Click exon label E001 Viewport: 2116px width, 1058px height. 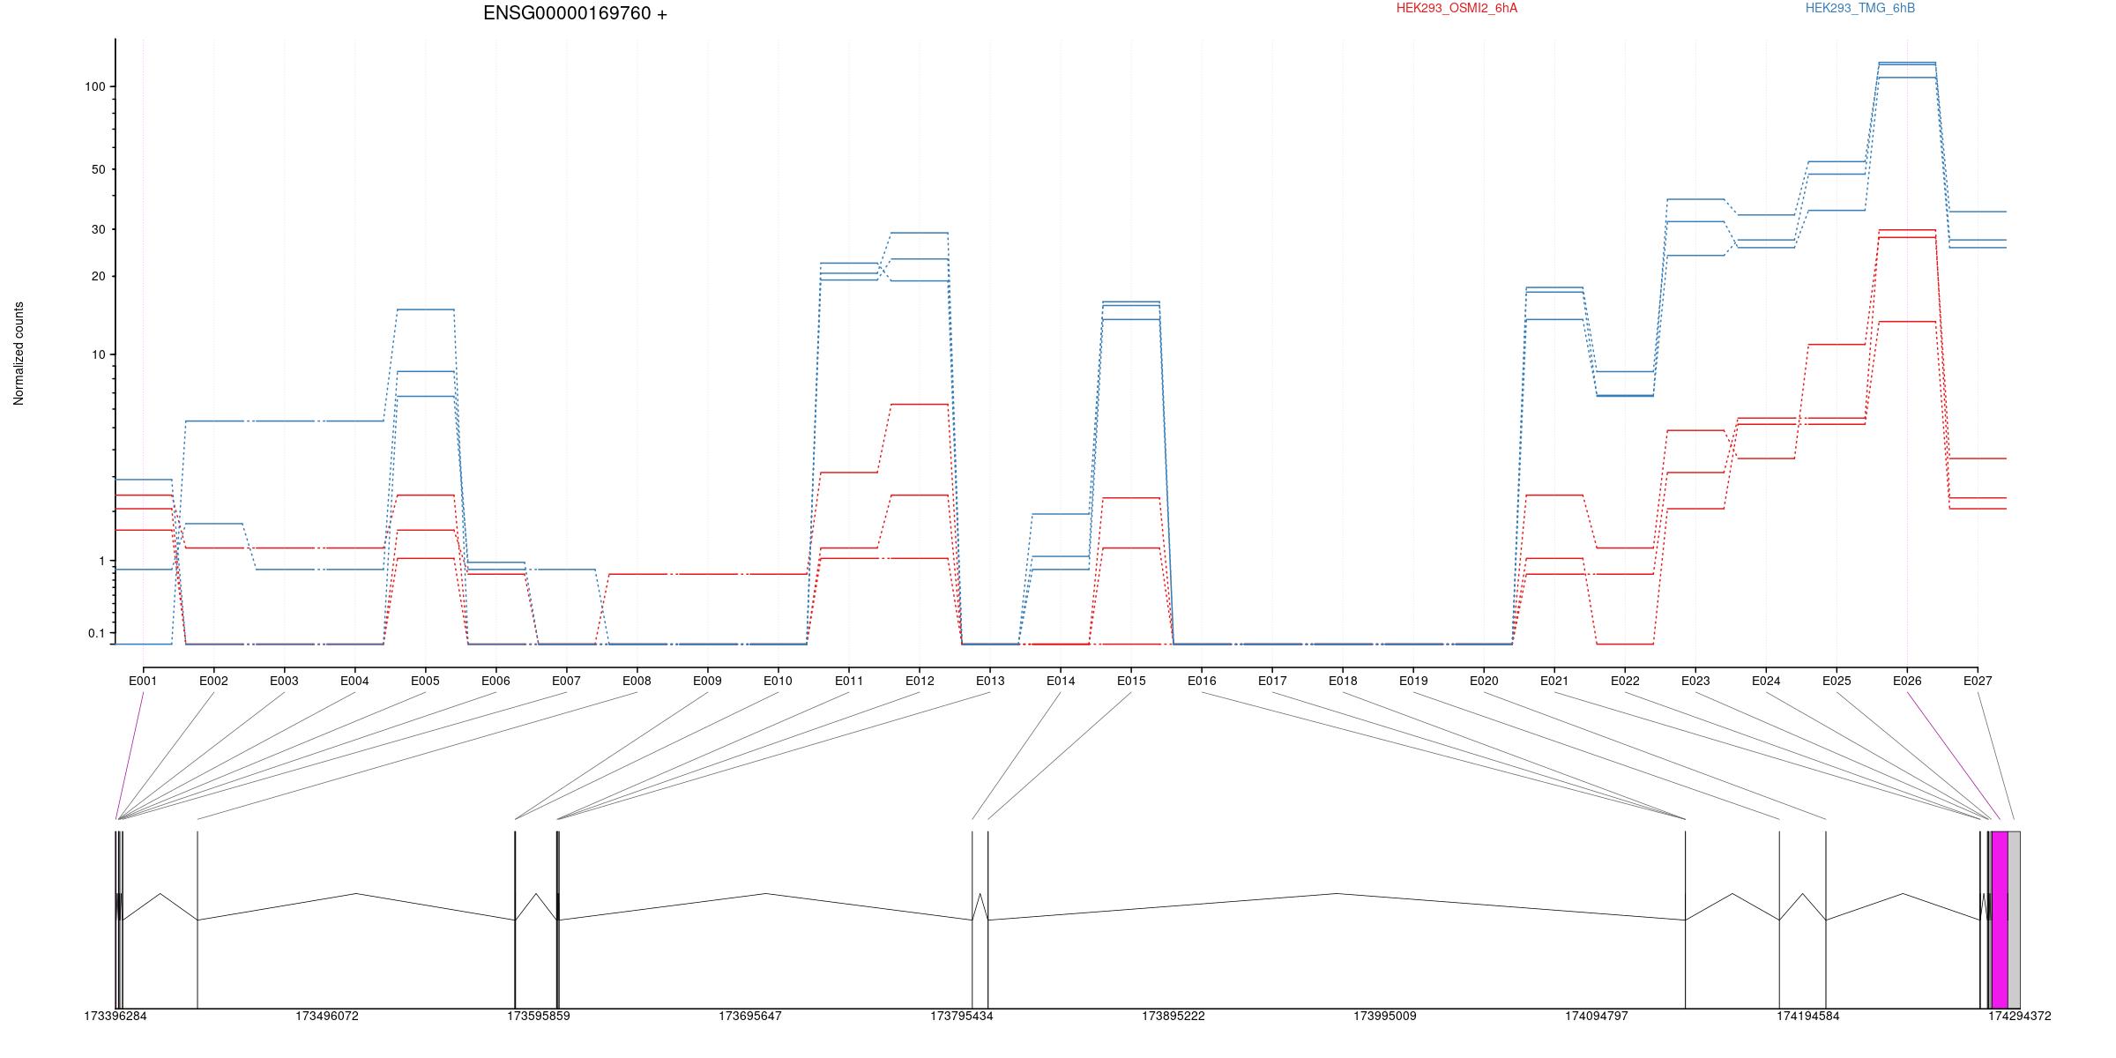[x=143, y=681]
